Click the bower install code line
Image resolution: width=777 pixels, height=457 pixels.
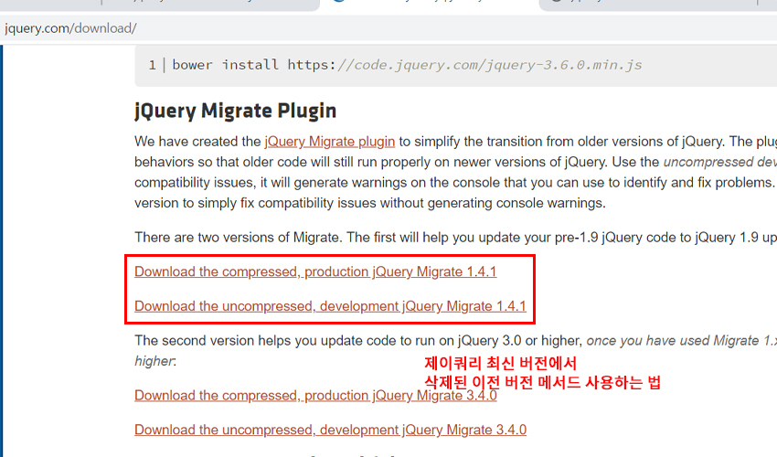pos(407,65)
